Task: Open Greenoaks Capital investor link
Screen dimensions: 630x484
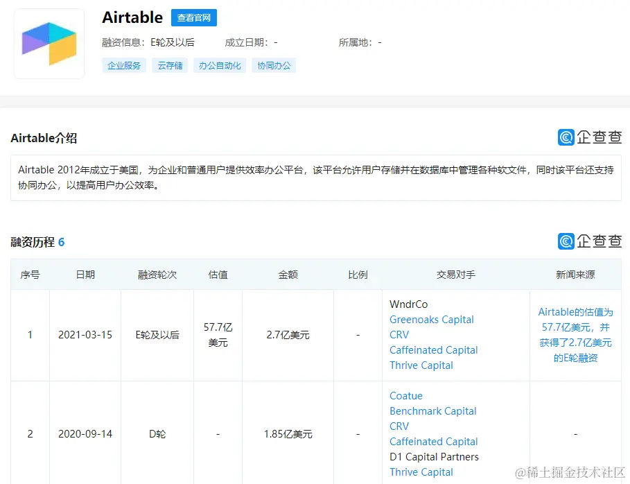Action: (432, 320)
